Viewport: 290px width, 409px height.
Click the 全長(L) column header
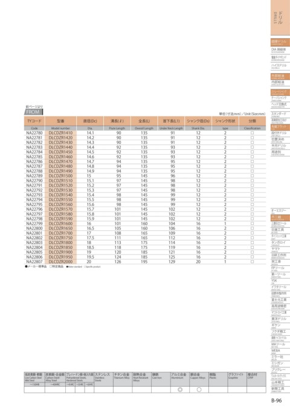point(144,121)
